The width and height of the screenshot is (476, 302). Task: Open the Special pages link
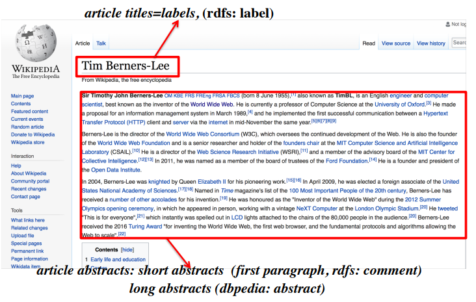pos(27,243)
